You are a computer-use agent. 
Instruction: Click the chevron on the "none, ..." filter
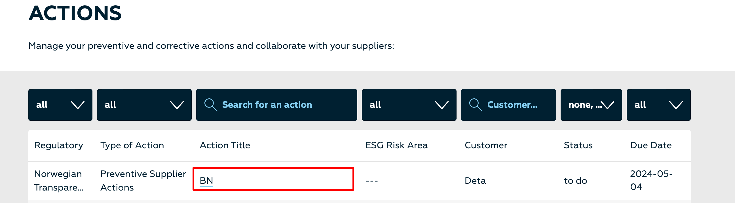pyautogui.click(x=607, y=105)
